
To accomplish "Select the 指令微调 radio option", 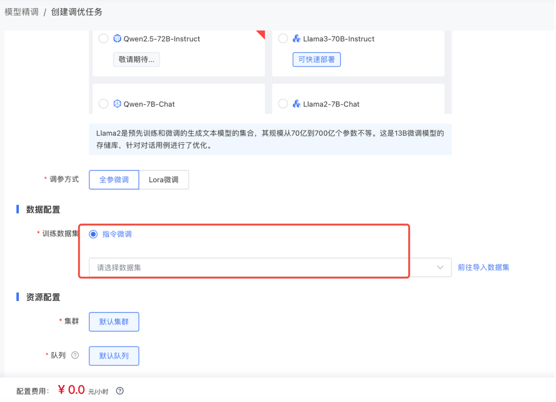I will point(93,234).
